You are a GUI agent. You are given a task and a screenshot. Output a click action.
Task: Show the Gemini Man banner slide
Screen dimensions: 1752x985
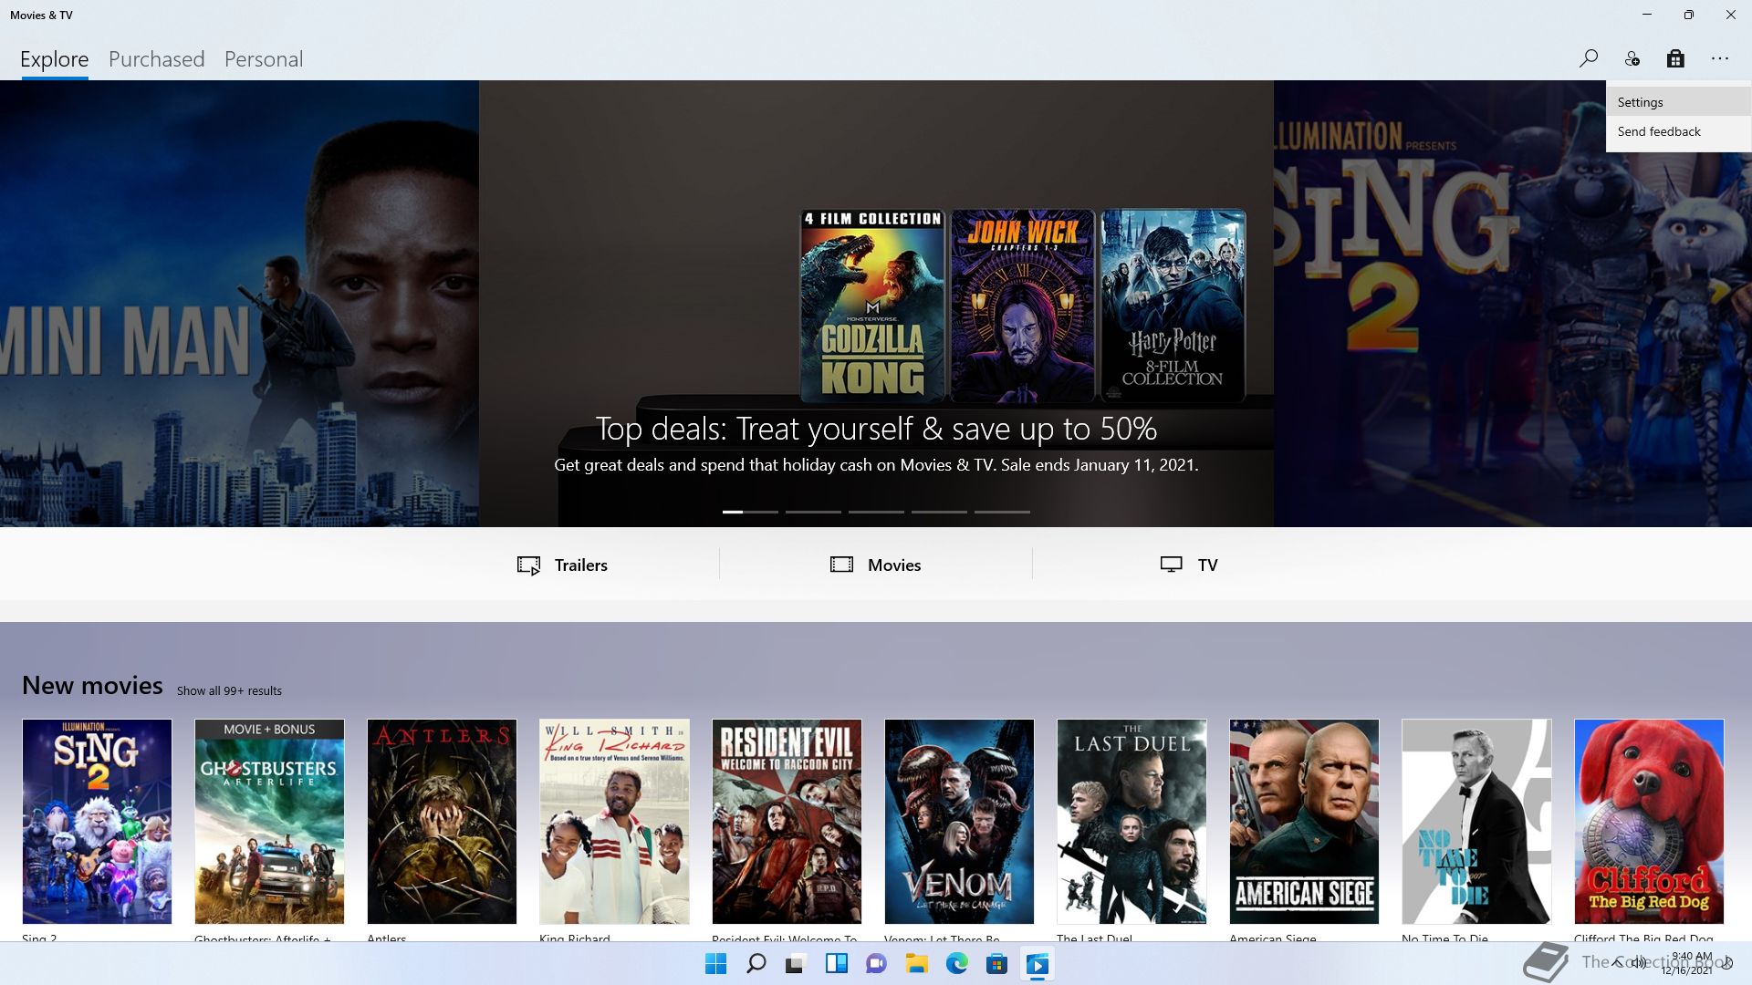tap(239, 304)
